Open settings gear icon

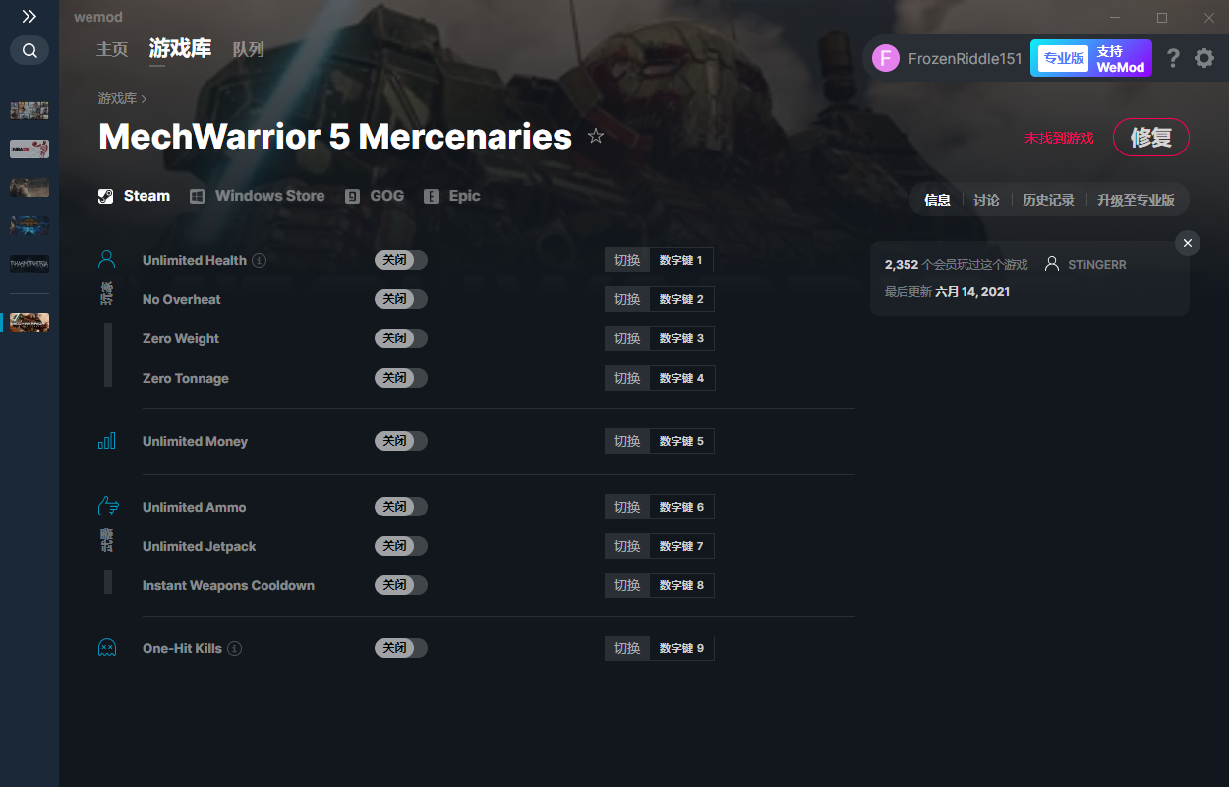pos(1204,58)
